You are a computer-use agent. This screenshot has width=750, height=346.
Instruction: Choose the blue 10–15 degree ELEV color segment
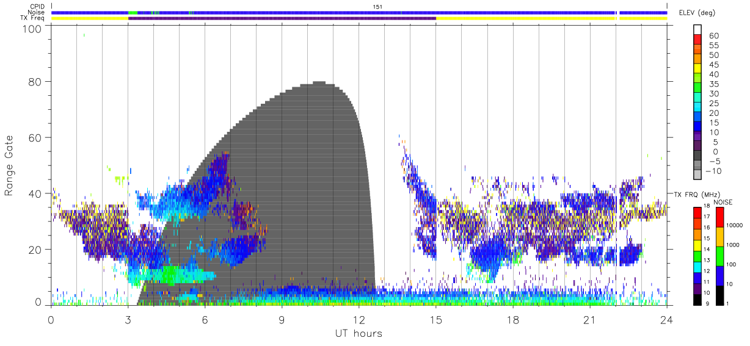(697, 127)
